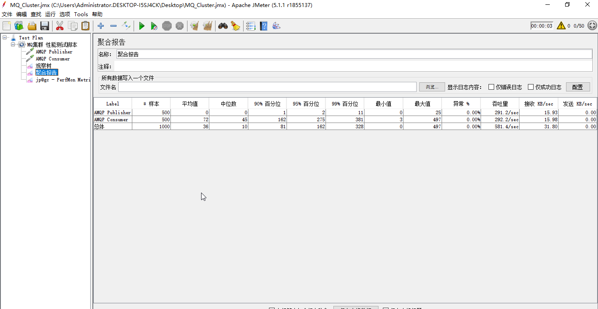
Task: Clear all results with double broom icon
Action: pyautogui.click(x=208, y=26)
